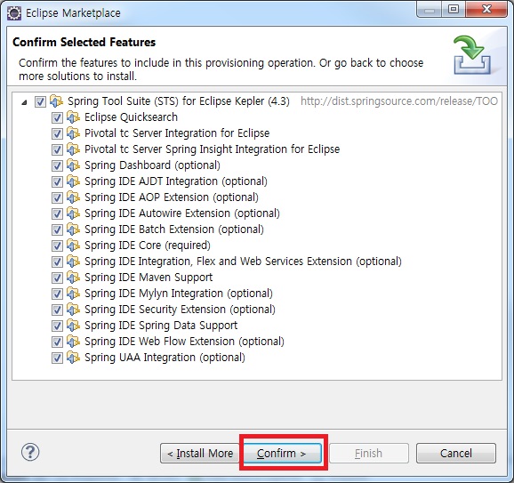Click the Spring Tool Suite feature icon
The width and height of the screenshot is (514, 483).
[x=56, y=101]
